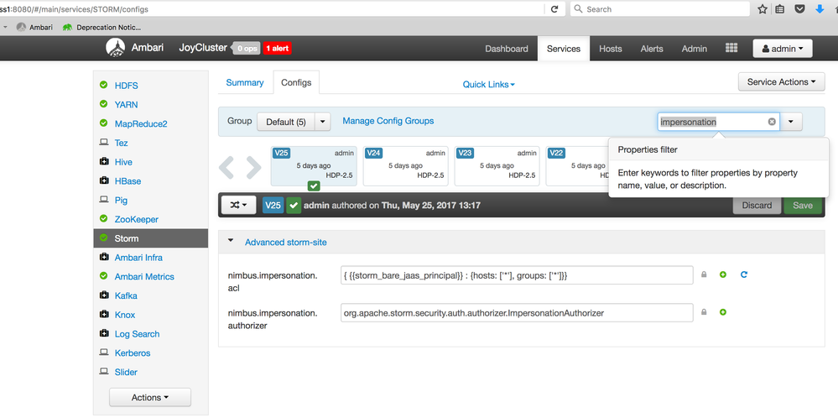838x418 pixels.
Task: Click the Kerberos client icon
Action: point(104,353)
